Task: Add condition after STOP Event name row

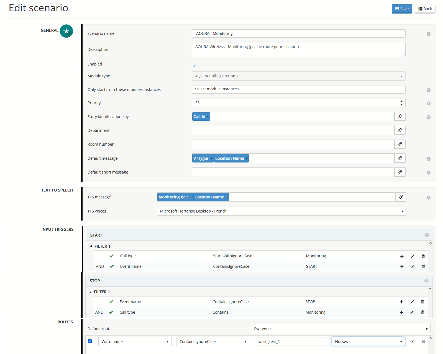Action: [401, 302]
